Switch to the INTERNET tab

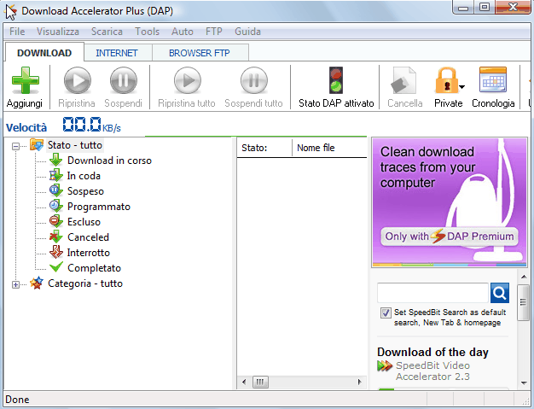coord(117,53)
